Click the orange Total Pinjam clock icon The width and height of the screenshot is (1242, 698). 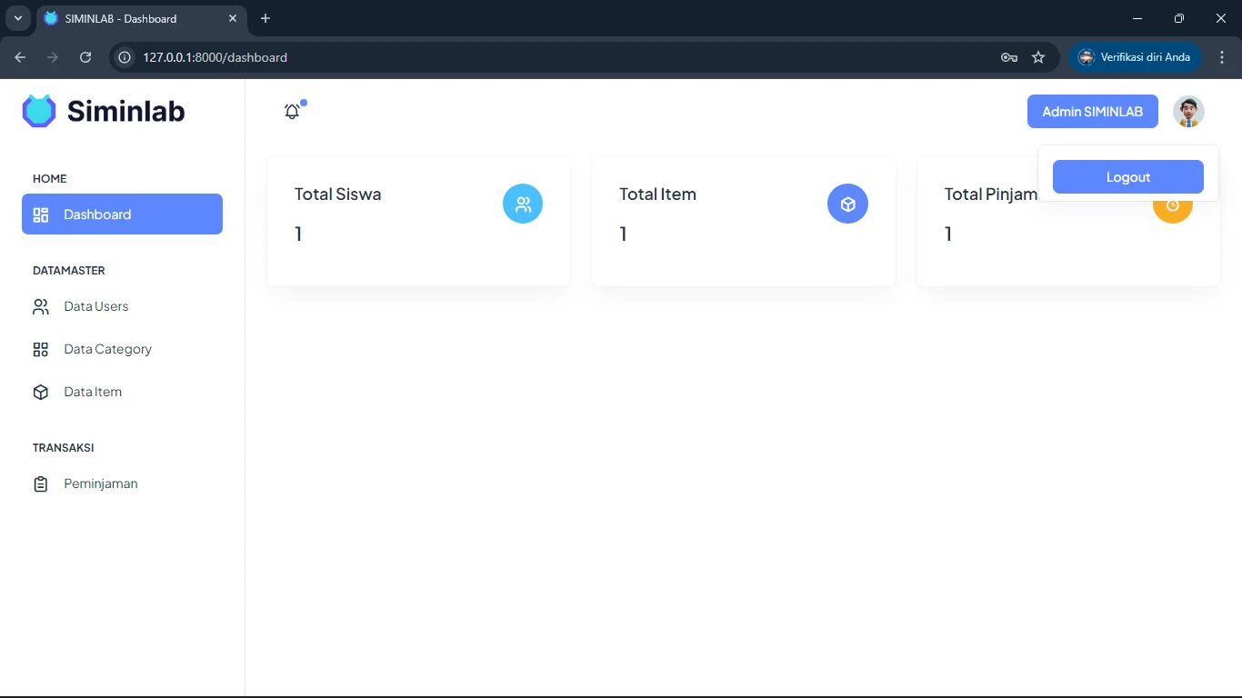(1172, 206)
